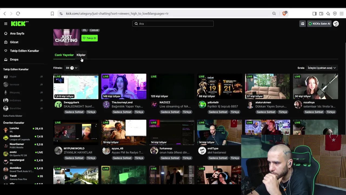Open the browser main menu

point(342,14)
